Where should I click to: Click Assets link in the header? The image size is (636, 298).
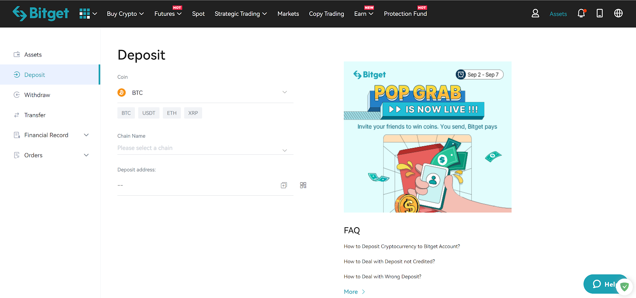coord(558,14)
